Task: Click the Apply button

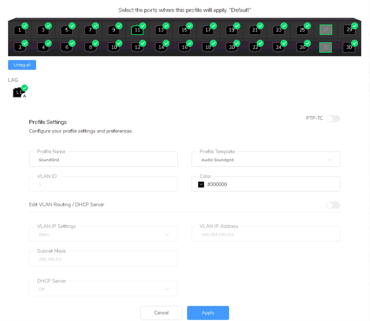Action: [x=208, y=313]
